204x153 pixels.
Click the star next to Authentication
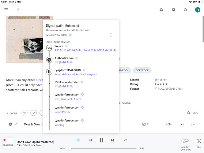coord(77,58)
